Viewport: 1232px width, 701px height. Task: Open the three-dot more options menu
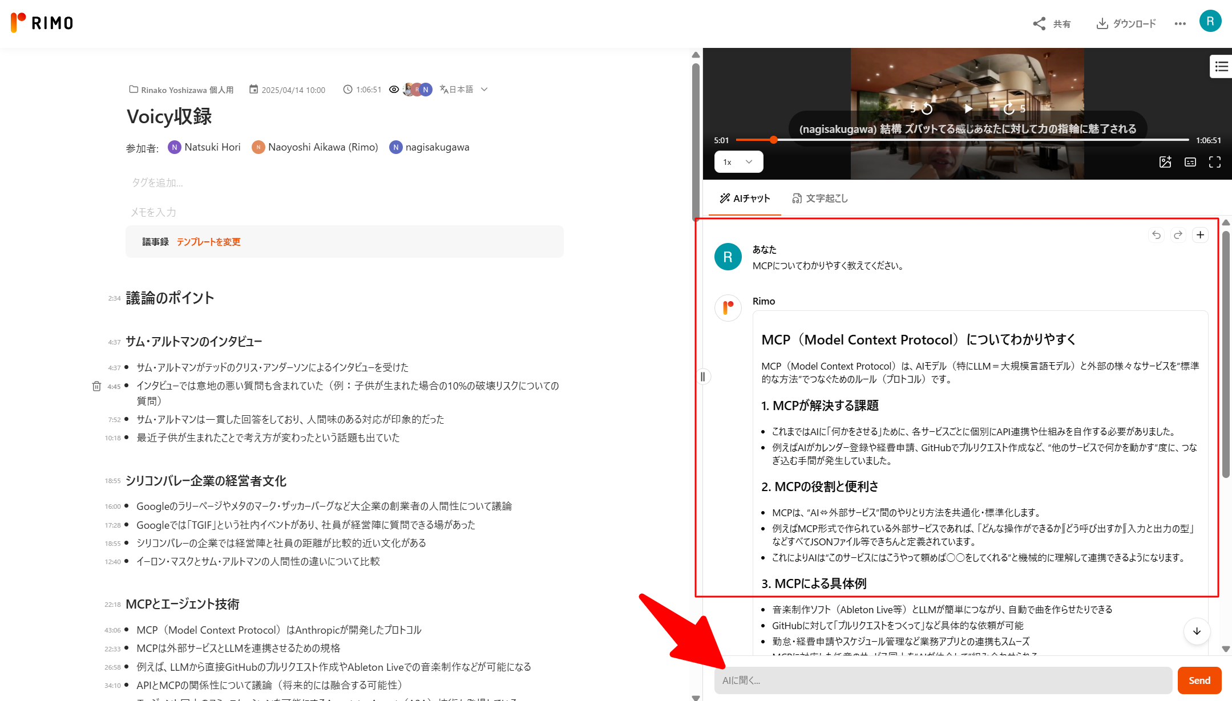pyautogui.click(x=1180, y=23)
